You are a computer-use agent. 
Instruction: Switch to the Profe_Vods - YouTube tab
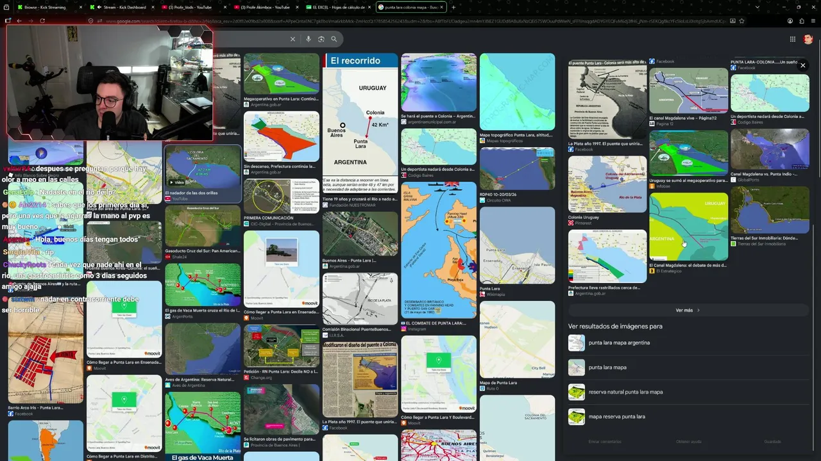coord(194,7)
